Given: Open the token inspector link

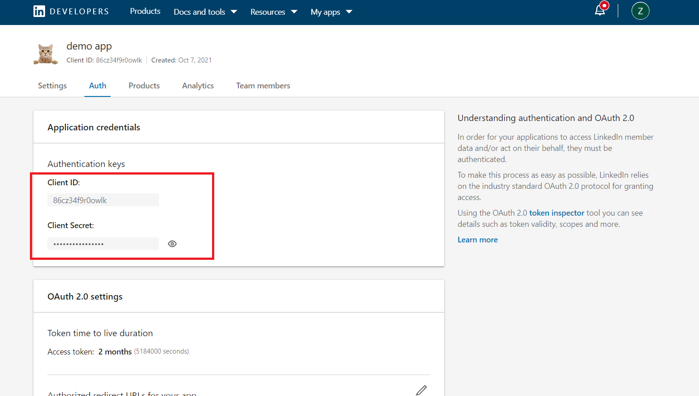Looking at the screenshot, I should pos(556,213).
